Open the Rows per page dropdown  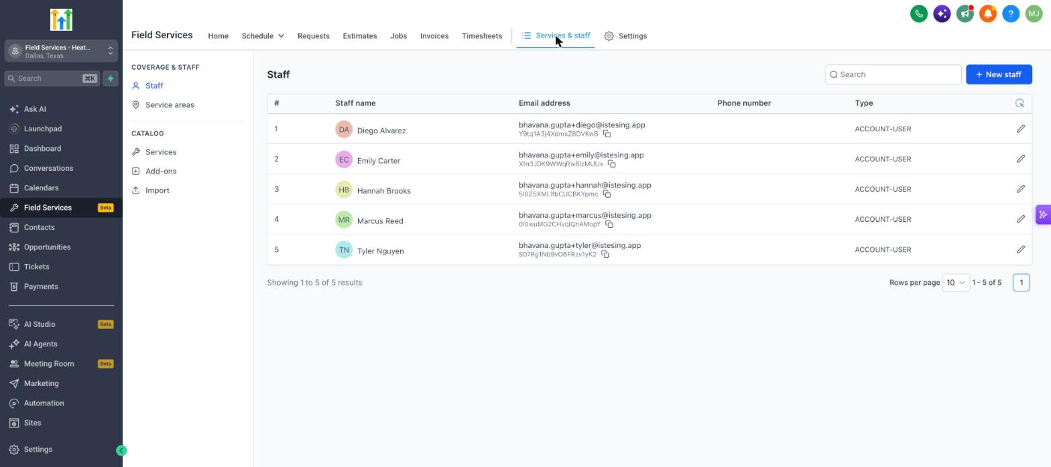point(956,283)
